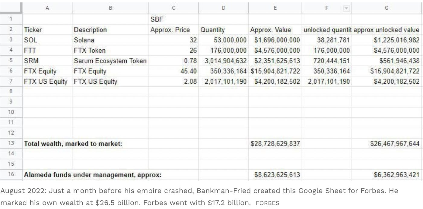Select row 13 header
423x209 pixels.
tap(11, 143)
